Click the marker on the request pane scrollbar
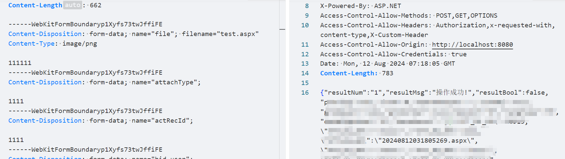The height and width of the screenshot is (159, 565). pyautogui.click(x=282, y=29)
